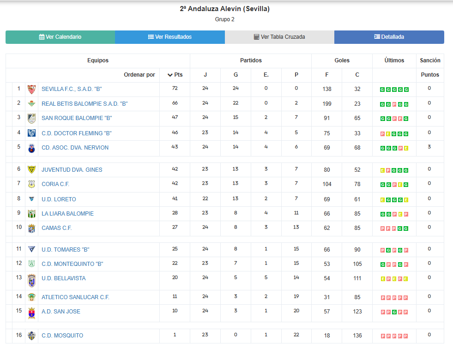Click Sevilla's last-five results streak
This screenshot has width=453, height=349.
coord(394,90)
